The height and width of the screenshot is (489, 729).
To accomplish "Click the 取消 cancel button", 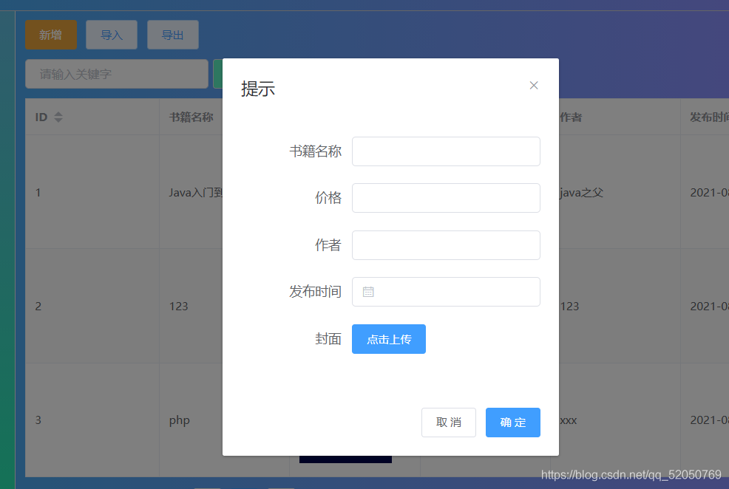I will pyautogui.click(x=449, y=423).
